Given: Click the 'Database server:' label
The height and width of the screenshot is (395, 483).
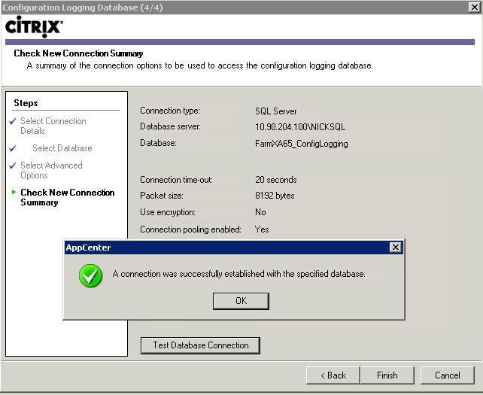Looking at the screenshot, I should coord(170,126).
